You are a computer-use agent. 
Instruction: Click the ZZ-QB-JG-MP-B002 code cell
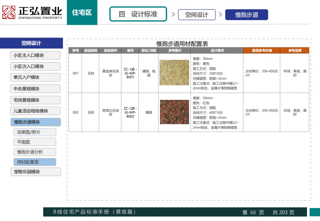[x=130, y=112]
